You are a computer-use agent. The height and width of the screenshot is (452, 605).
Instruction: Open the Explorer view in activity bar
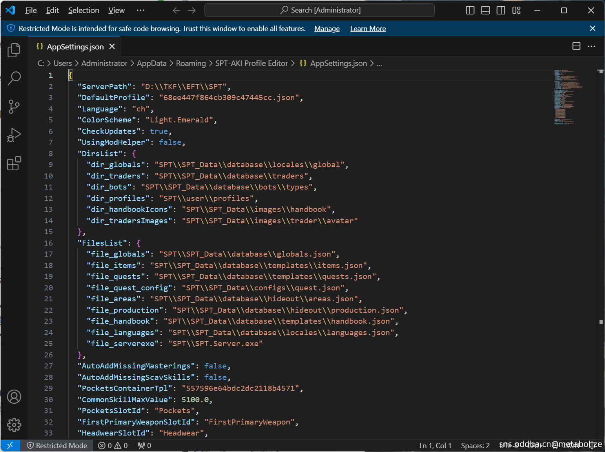[14, 50]
